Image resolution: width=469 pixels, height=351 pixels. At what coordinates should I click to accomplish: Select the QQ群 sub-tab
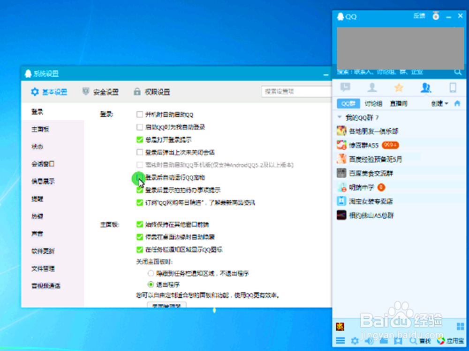[x=348, y=103]
